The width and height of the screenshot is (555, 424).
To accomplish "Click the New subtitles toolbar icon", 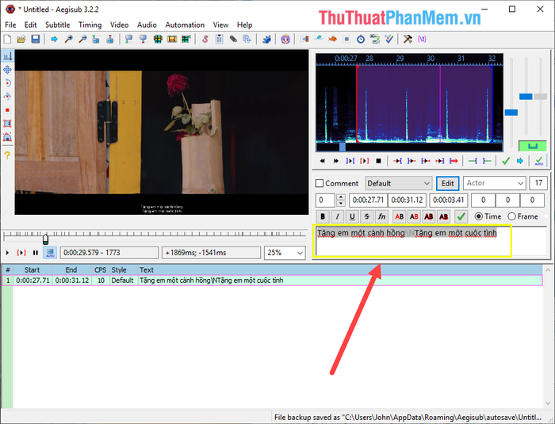I will tap(7, 39).
